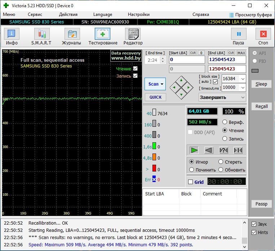
Task: Open the Меню menu
Action: [9, 14]
